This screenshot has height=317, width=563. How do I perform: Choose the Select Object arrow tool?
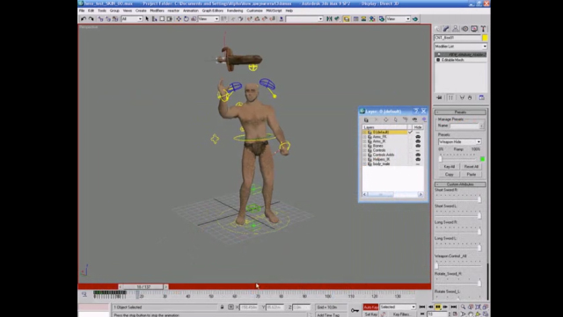[x=147, y=18]
